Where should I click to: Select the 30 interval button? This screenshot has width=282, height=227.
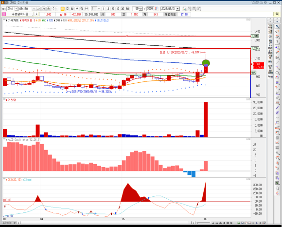click(x=123, y=9)
